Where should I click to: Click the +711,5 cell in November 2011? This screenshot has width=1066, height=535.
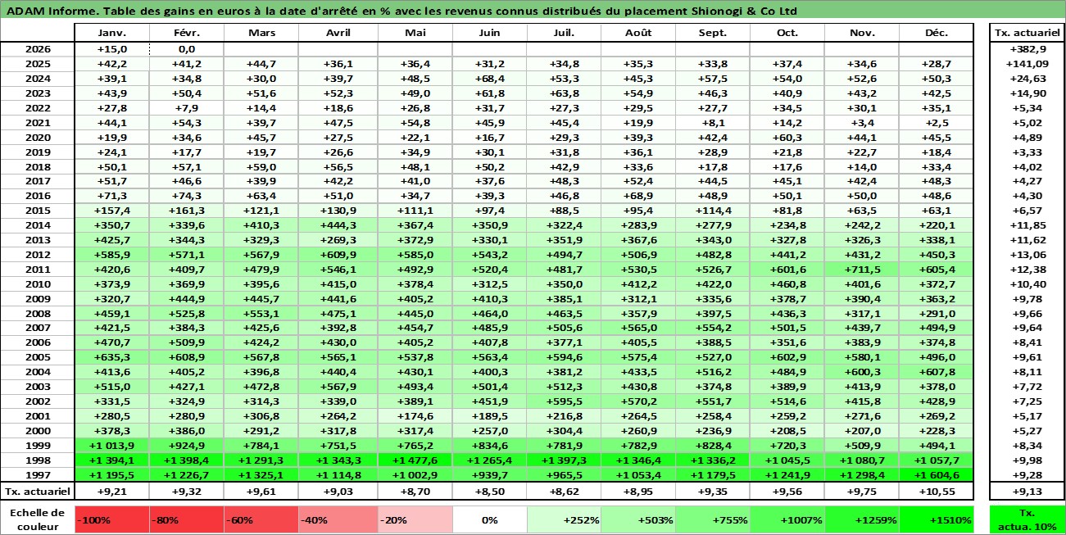(862, 270)
